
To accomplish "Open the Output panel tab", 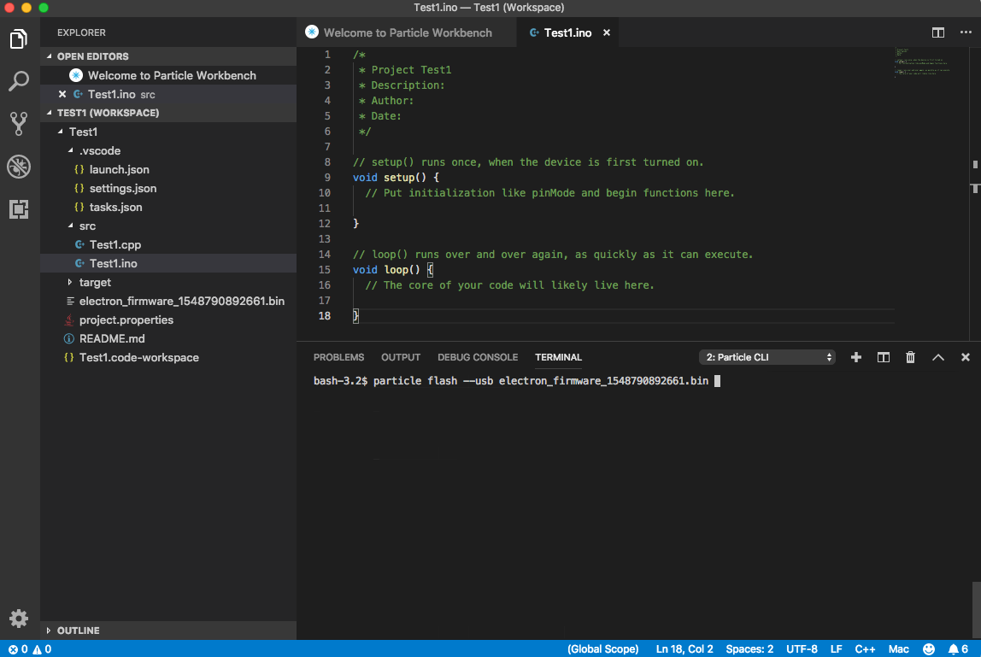I will [401, 357].
